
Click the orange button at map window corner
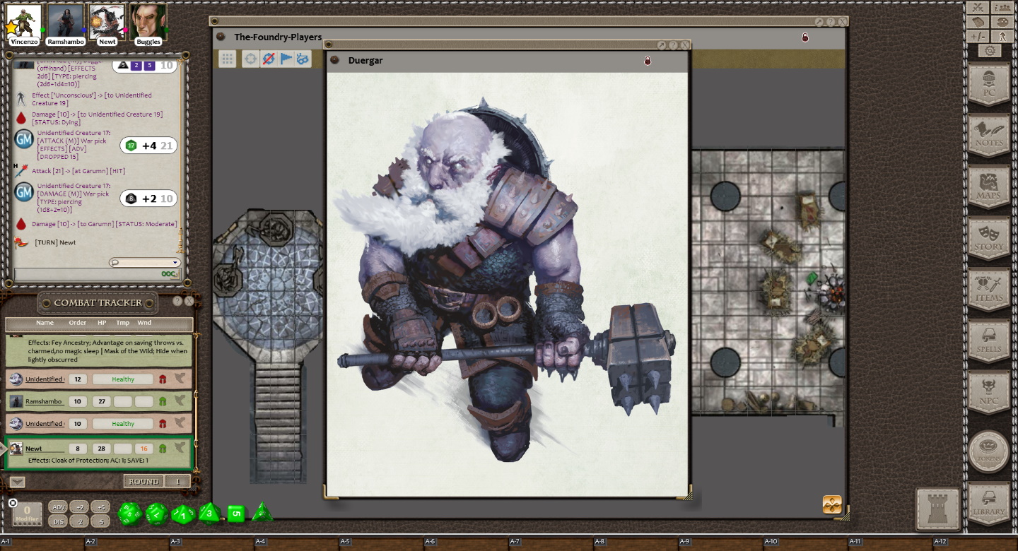(832, 504)
